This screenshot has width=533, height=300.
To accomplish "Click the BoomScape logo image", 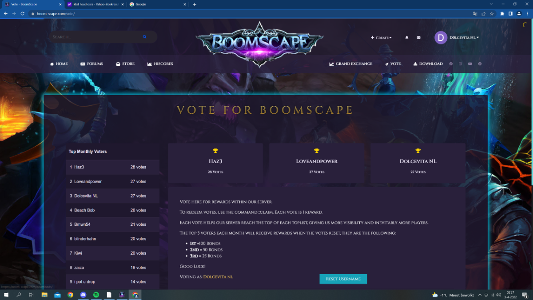I will coord(259,44).
